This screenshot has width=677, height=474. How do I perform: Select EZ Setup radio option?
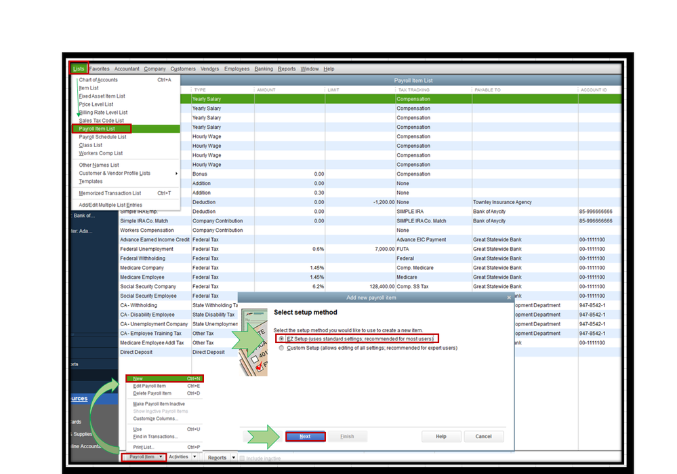pos(281,339)
